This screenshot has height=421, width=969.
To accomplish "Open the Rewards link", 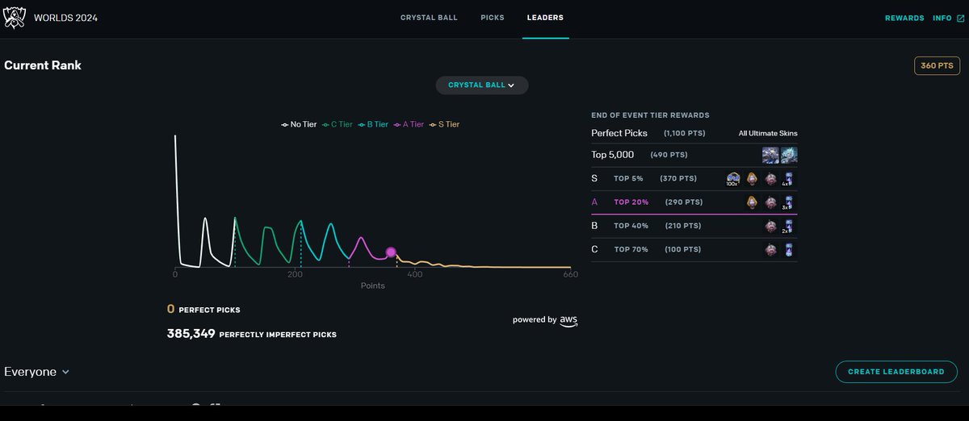I will (x=904, y=18).
